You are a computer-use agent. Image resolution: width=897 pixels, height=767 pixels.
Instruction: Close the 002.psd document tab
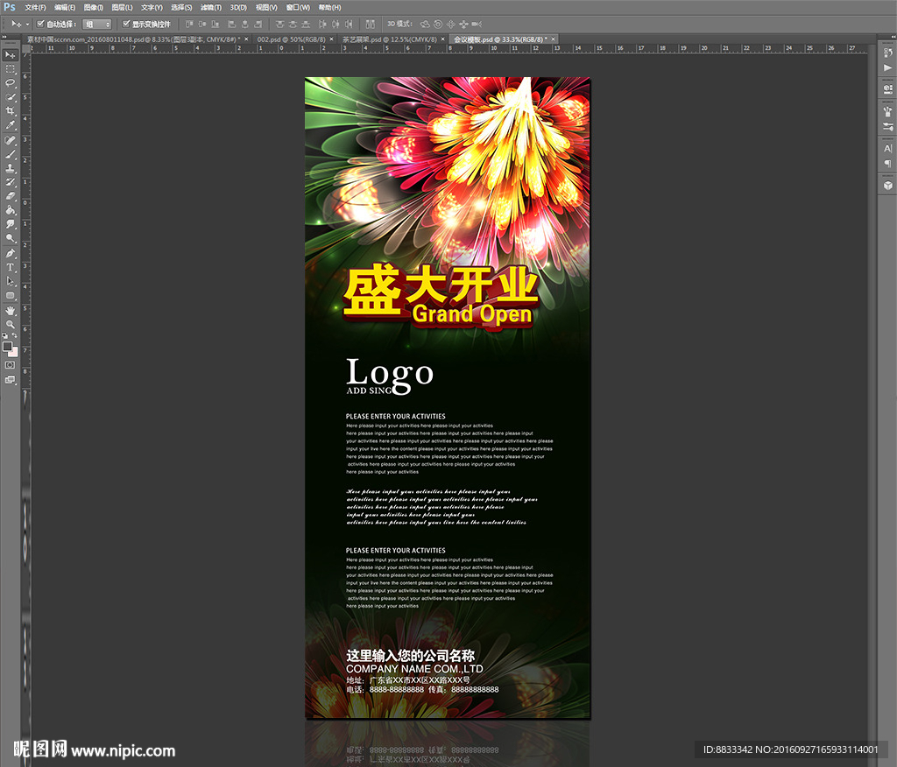[x=331, y=39]
